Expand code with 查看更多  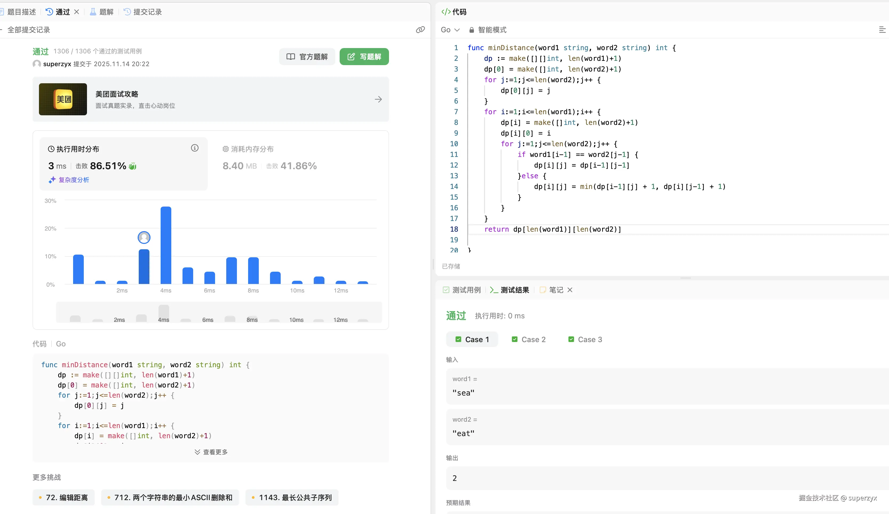click(x=211, y=452)
